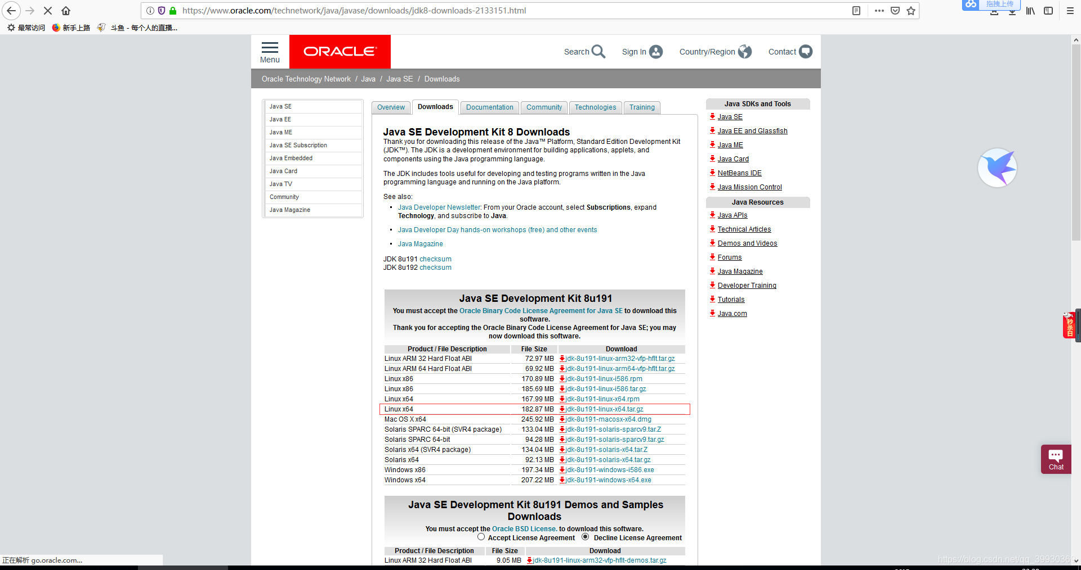Click the page vertical scrollbar thumb

tap(1076, 142)
